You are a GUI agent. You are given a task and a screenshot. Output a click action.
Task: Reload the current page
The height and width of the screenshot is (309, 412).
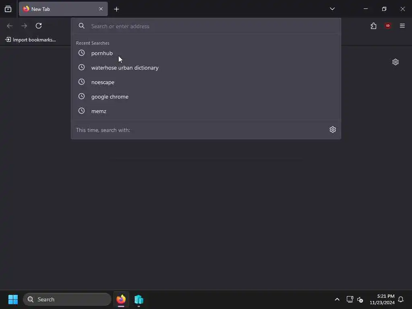tap(39, 26)
